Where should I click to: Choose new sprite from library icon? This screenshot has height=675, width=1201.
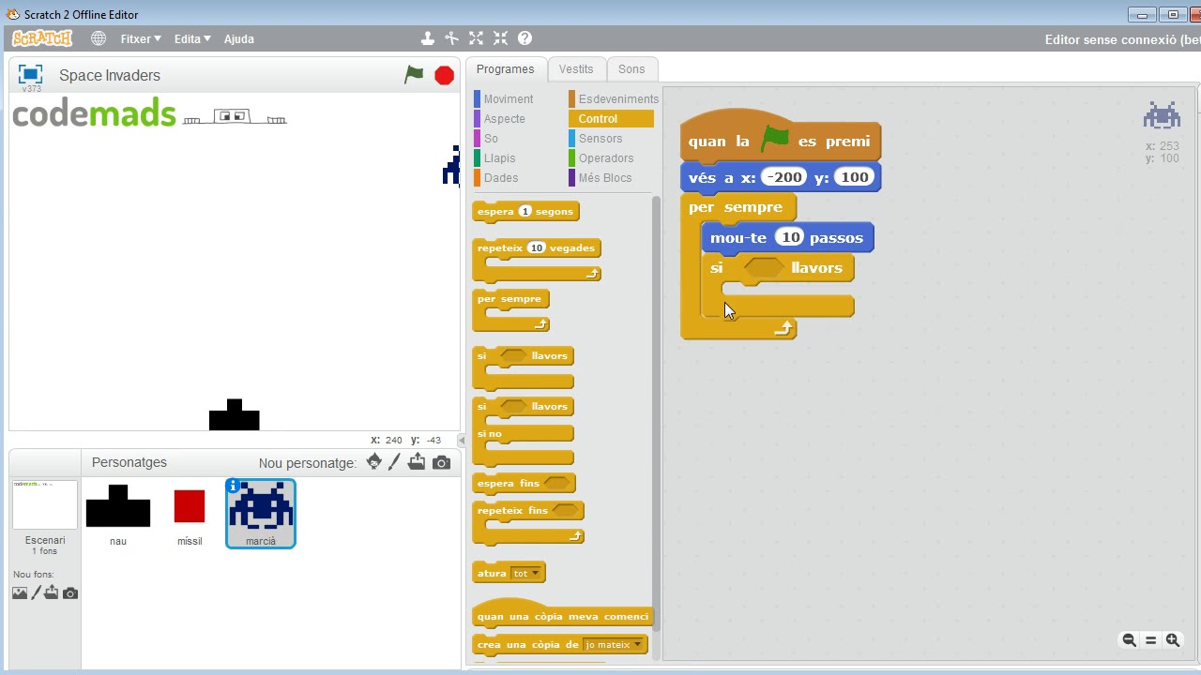373,462
